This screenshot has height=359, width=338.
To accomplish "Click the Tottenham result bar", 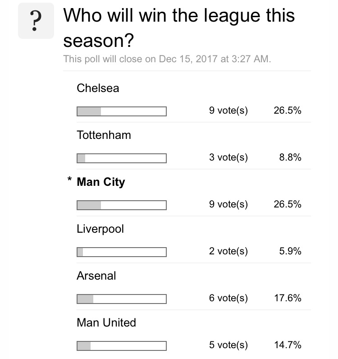I will click(122, 158).
